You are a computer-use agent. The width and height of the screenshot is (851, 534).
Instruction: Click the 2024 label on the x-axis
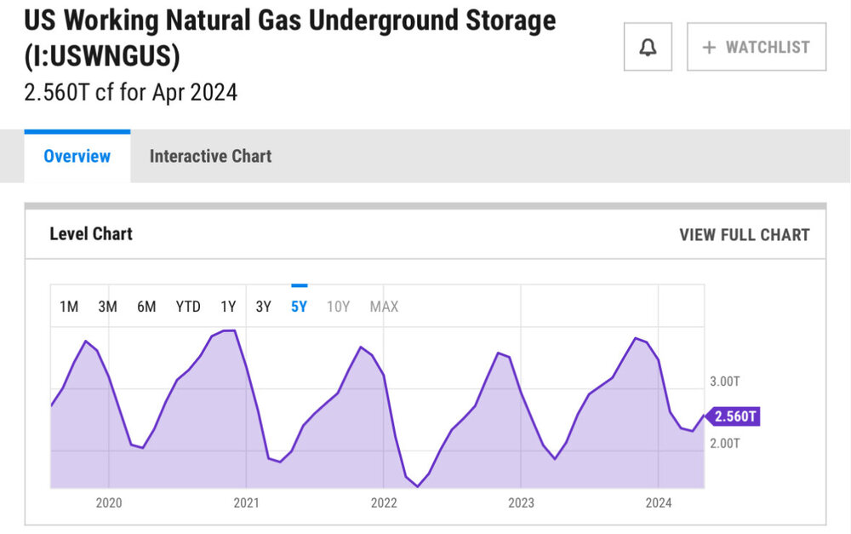tap(659, 502)
